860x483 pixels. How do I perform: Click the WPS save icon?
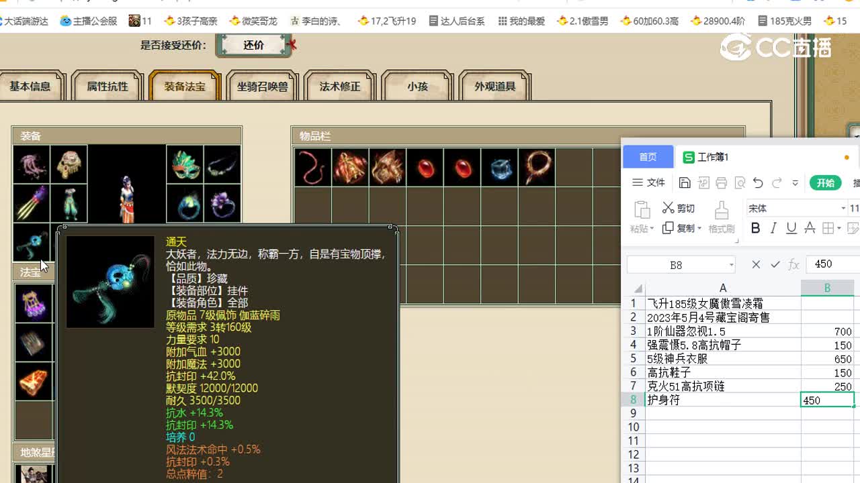click(685, 183)
